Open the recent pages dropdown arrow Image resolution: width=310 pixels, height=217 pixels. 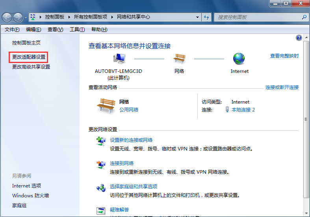pos(26,17)
